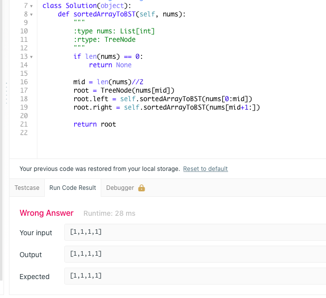Click the 'root = TreeNode(nums[mid])' line
Image resolution: width=326 pixels, height=298 pixels.
[124, 90]
